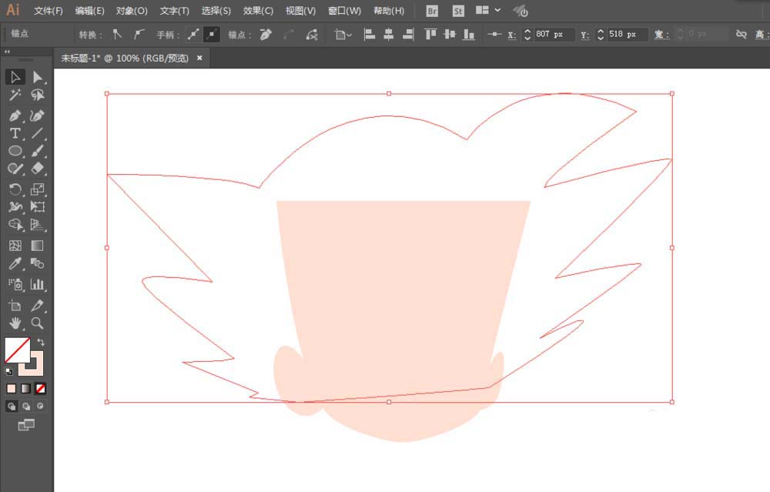
Task: Open the arrange documents dropdown
Action: pyautogui.click(x=488, y=10)
